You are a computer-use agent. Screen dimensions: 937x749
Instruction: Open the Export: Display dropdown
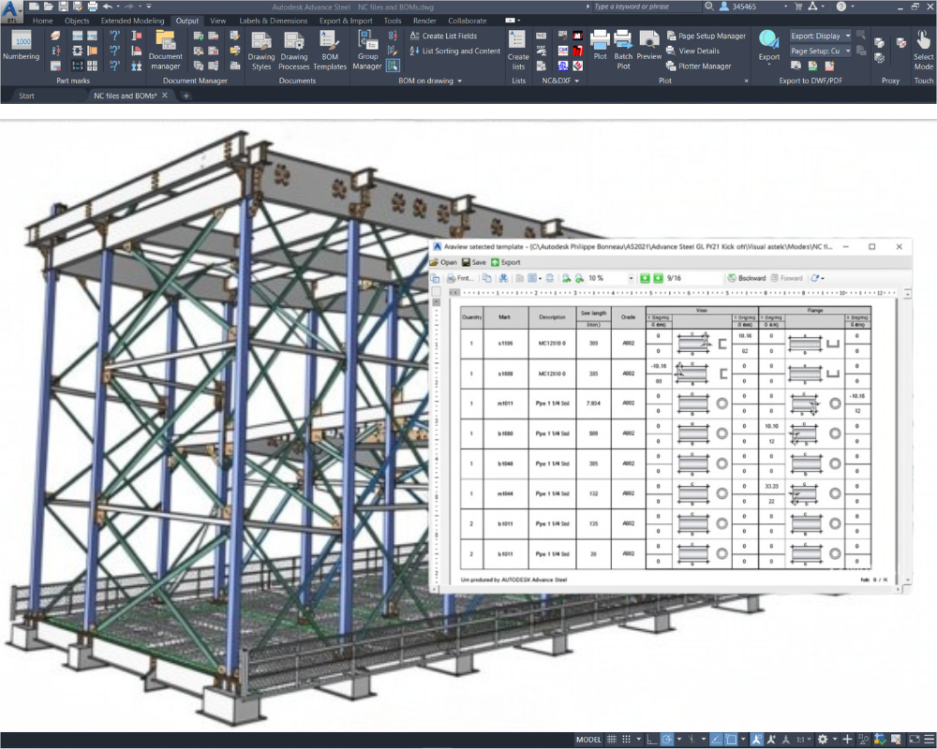click(x=820, y=36)
